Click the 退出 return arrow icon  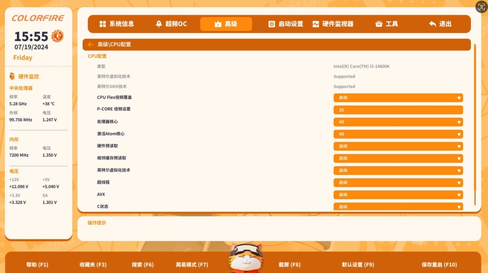pyautogui.click(x=432, y=24)
